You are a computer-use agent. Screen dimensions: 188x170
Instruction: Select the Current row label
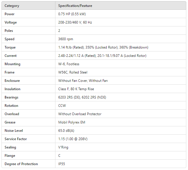click(11, 56)
